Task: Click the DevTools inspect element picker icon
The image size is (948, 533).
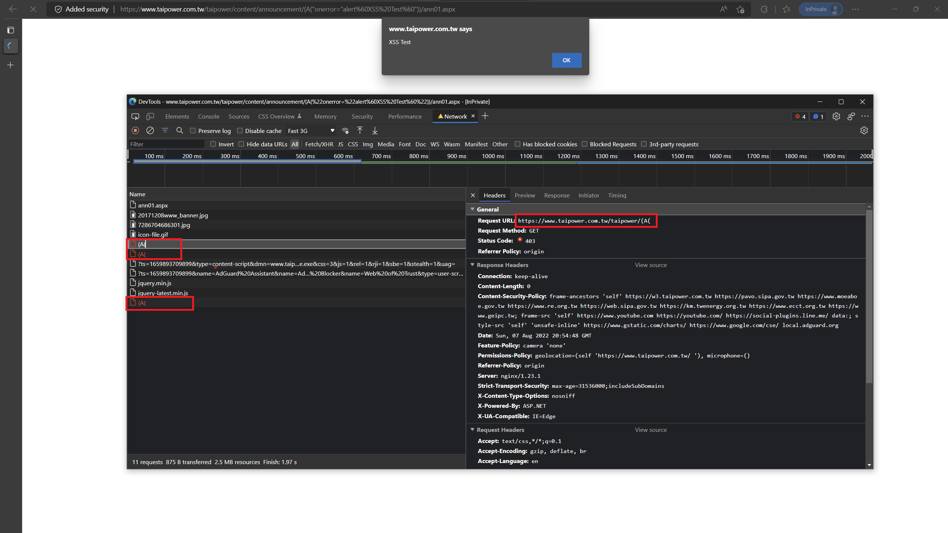Action: [135, 117]
